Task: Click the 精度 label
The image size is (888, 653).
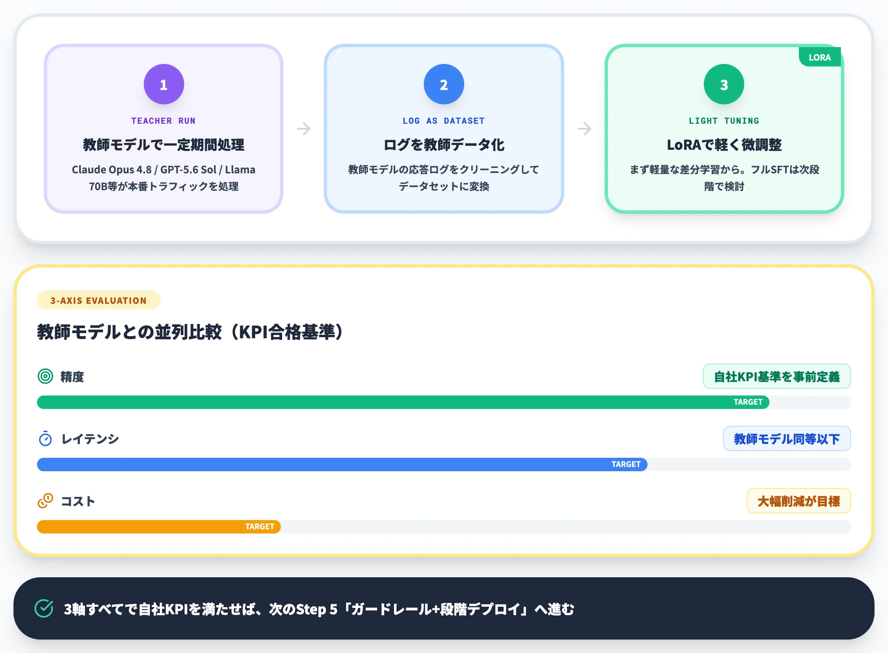Action: pyautogui.click(x=72, y=377)
